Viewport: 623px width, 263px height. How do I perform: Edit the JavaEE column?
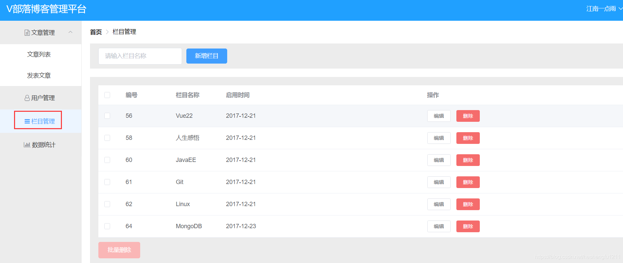tap(439, 160)
